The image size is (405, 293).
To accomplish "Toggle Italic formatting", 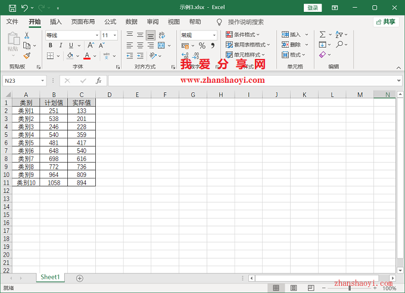I will pyautogui.click(x=61, y=45).
